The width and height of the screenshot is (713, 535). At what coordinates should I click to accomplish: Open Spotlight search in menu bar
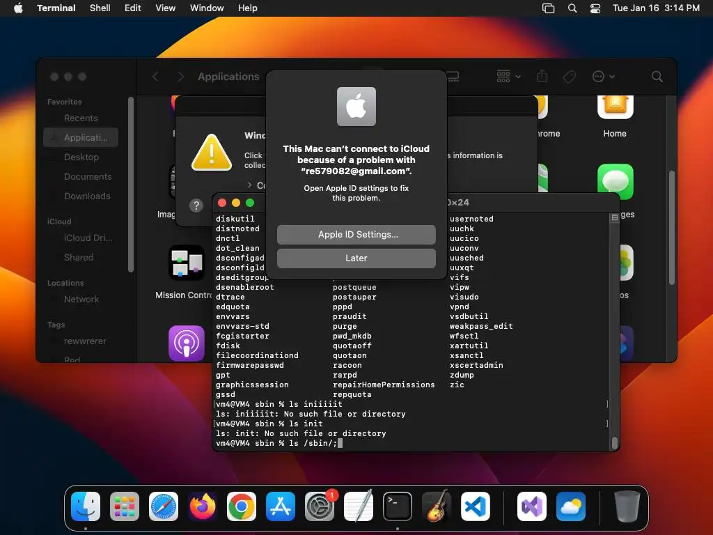572,8
